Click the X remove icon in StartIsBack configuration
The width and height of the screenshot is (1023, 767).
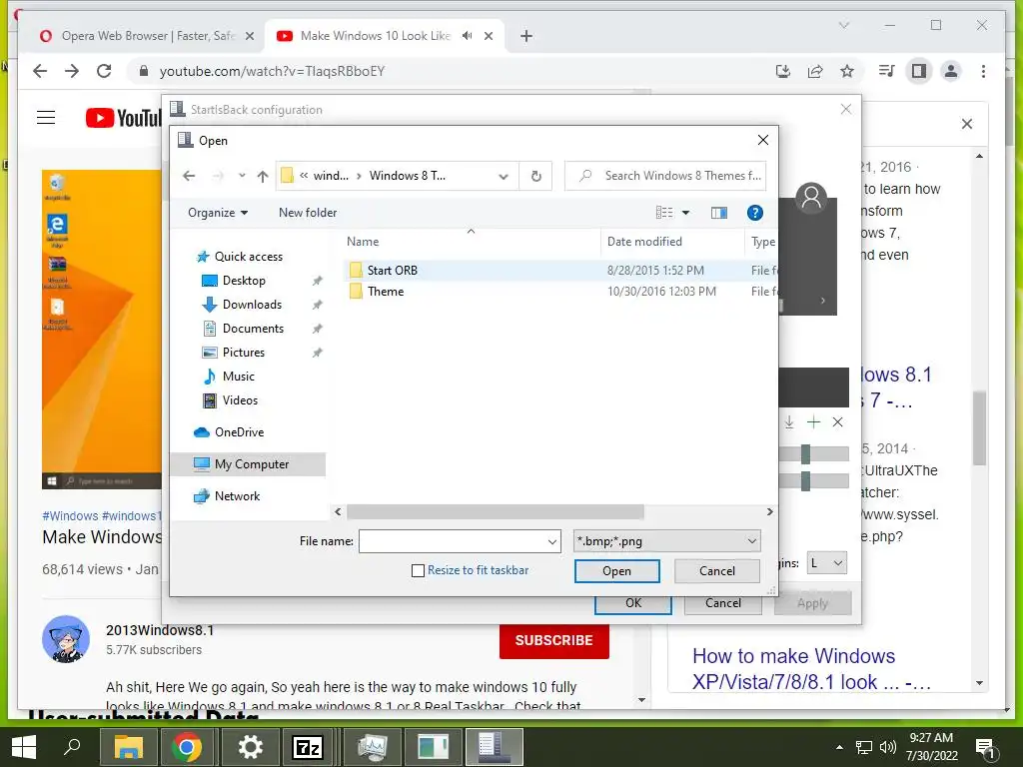[838, 422]
